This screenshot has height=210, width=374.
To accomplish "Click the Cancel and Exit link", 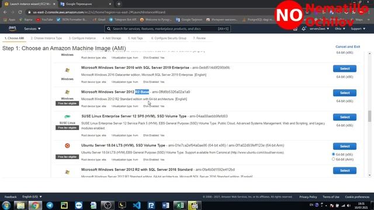I will pos(348,47).
